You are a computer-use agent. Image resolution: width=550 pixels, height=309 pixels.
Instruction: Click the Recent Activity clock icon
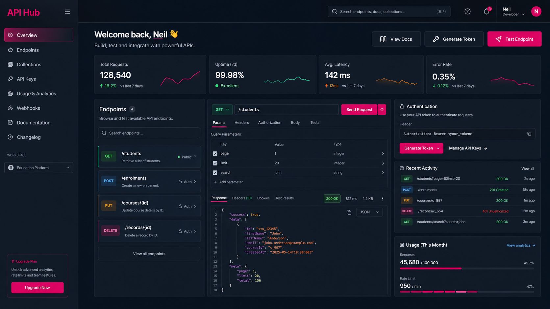coord(402,168)
